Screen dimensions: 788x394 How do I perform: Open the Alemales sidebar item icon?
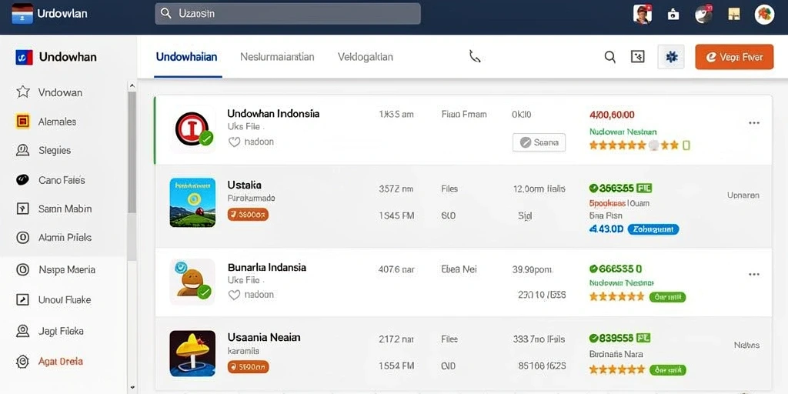coord(22,121)
